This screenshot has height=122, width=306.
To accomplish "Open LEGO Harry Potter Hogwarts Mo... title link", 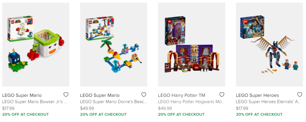I will (192, 102).
